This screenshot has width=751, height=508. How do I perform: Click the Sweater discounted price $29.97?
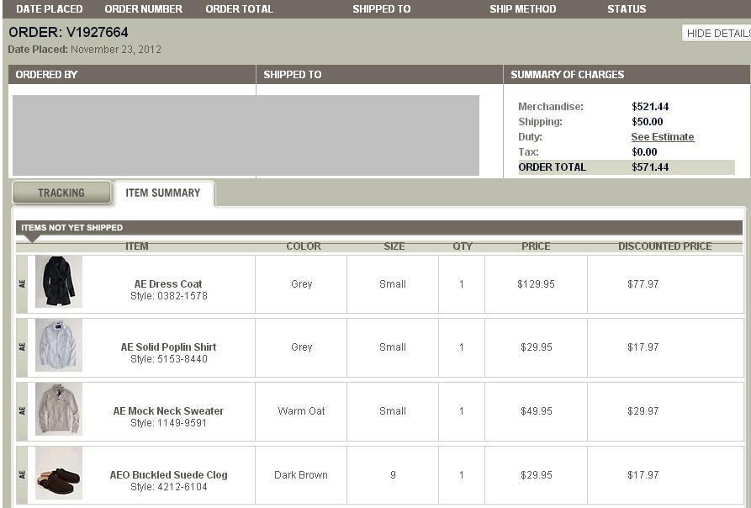pyautogui.click(x=643, y=411)
